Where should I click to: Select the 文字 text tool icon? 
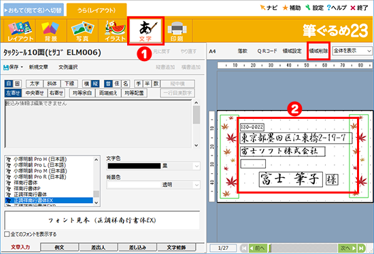[x=146, y=31]
